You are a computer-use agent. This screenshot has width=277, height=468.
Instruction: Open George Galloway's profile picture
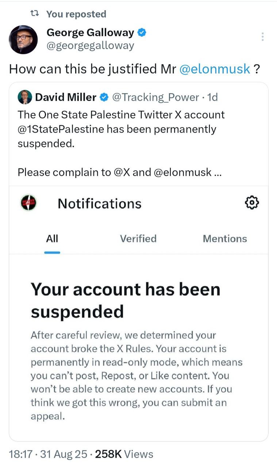23,39
